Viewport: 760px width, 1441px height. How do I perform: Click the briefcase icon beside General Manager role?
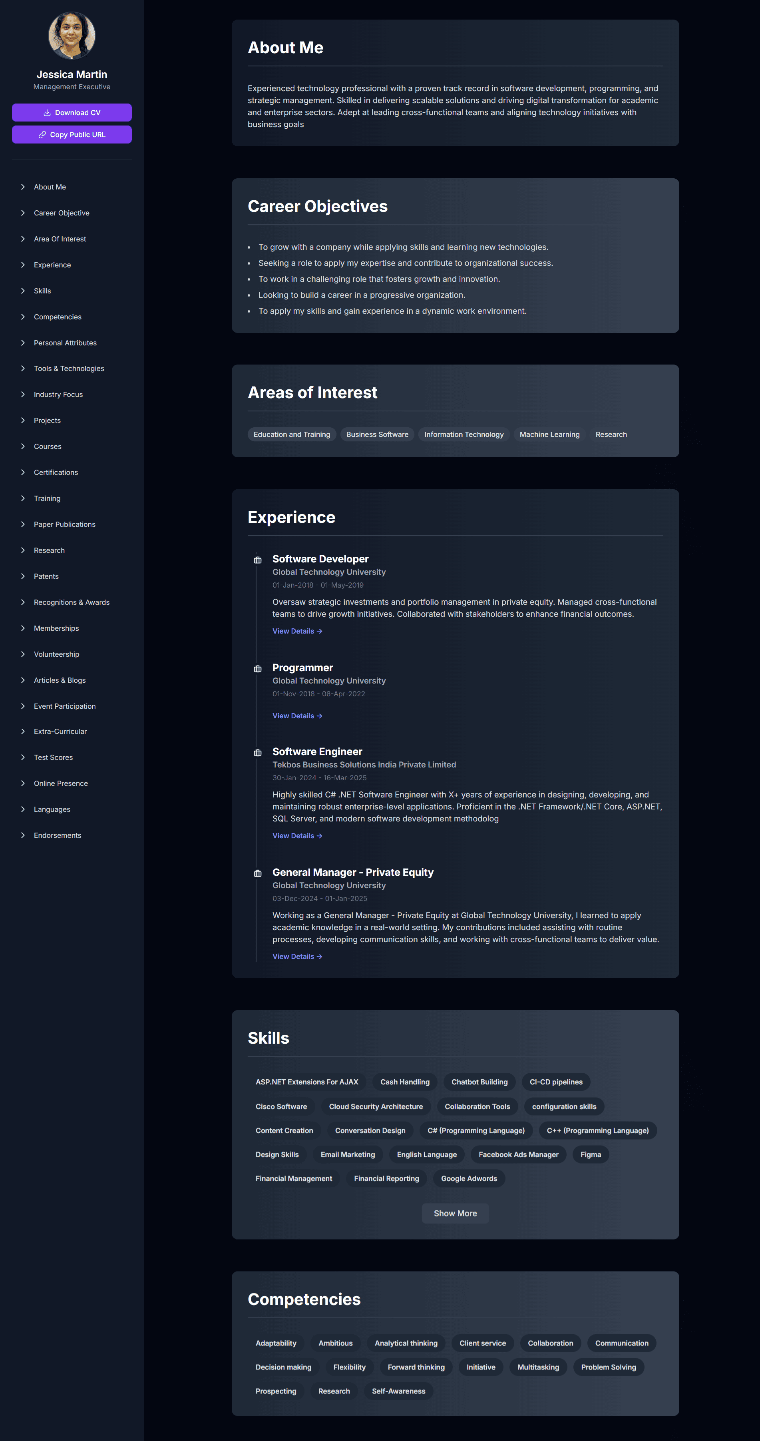pyautogui.click(x=257, y=873)
